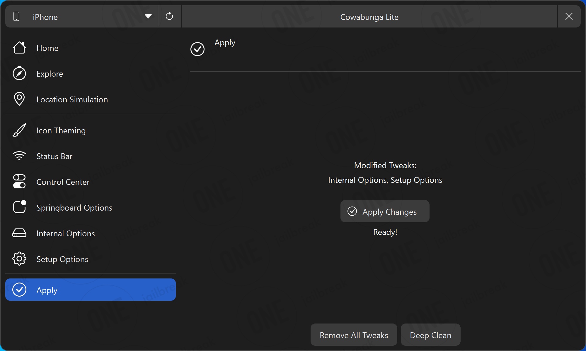Screen dimensions: 586x351
Task: Open the Control Center label
Action: coord(63,182)
